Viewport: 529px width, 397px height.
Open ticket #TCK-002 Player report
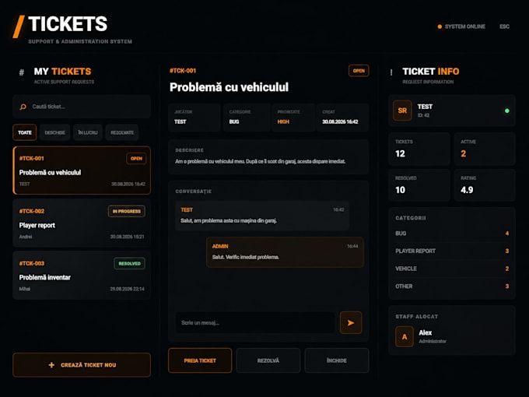(82, 223)
